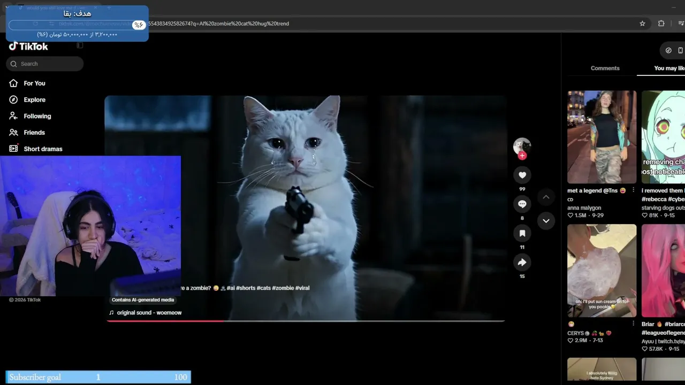Click the TikTok logo
685x385 pixels.
[x=28, y=47]
